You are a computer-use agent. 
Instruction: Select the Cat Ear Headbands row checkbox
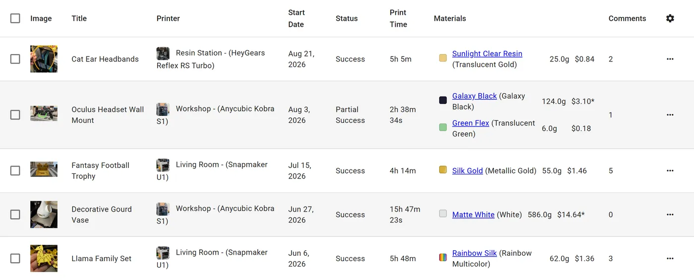point(15,59)
